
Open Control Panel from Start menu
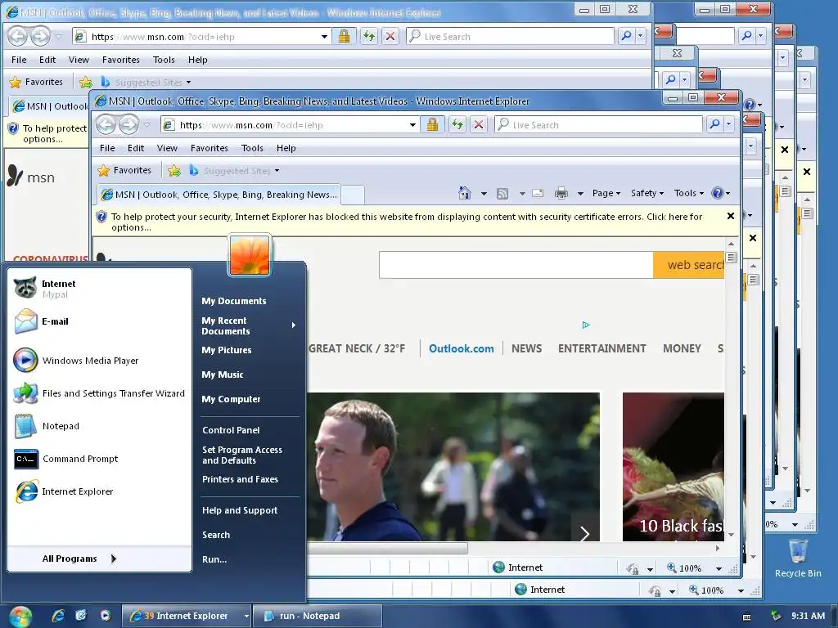(x=231, y=430)
